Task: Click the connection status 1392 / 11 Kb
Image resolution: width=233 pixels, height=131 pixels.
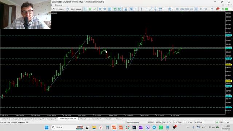Action: [222, 122]
